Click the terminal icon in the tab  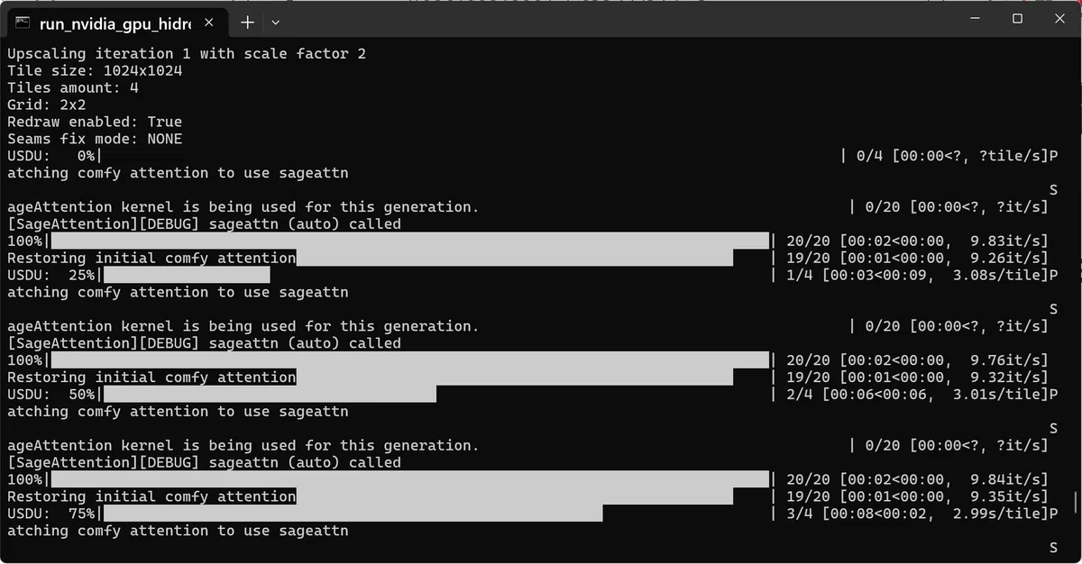click(23, 23)
